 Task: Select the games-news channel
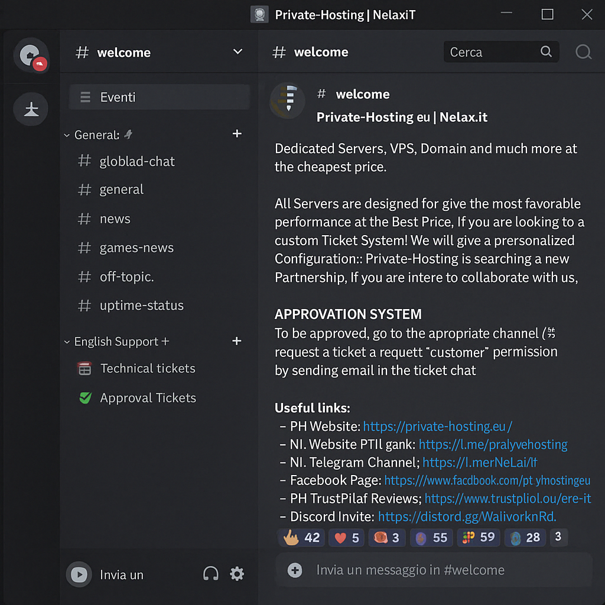point(136,248)
